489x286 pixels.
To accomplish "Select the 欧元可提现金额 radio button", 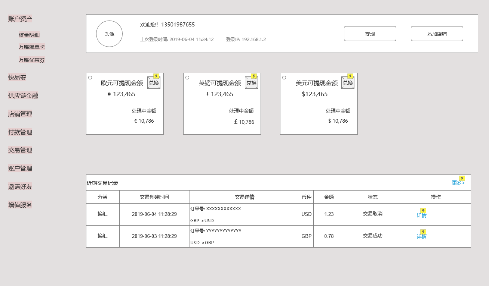I will pos(90,78).
